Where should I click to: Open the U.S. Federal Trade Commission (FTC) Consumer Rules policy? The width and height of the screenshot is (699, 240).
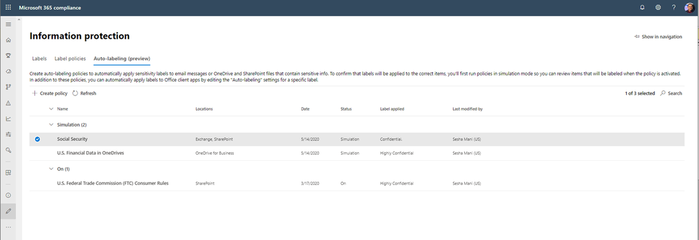coord(113,183)
